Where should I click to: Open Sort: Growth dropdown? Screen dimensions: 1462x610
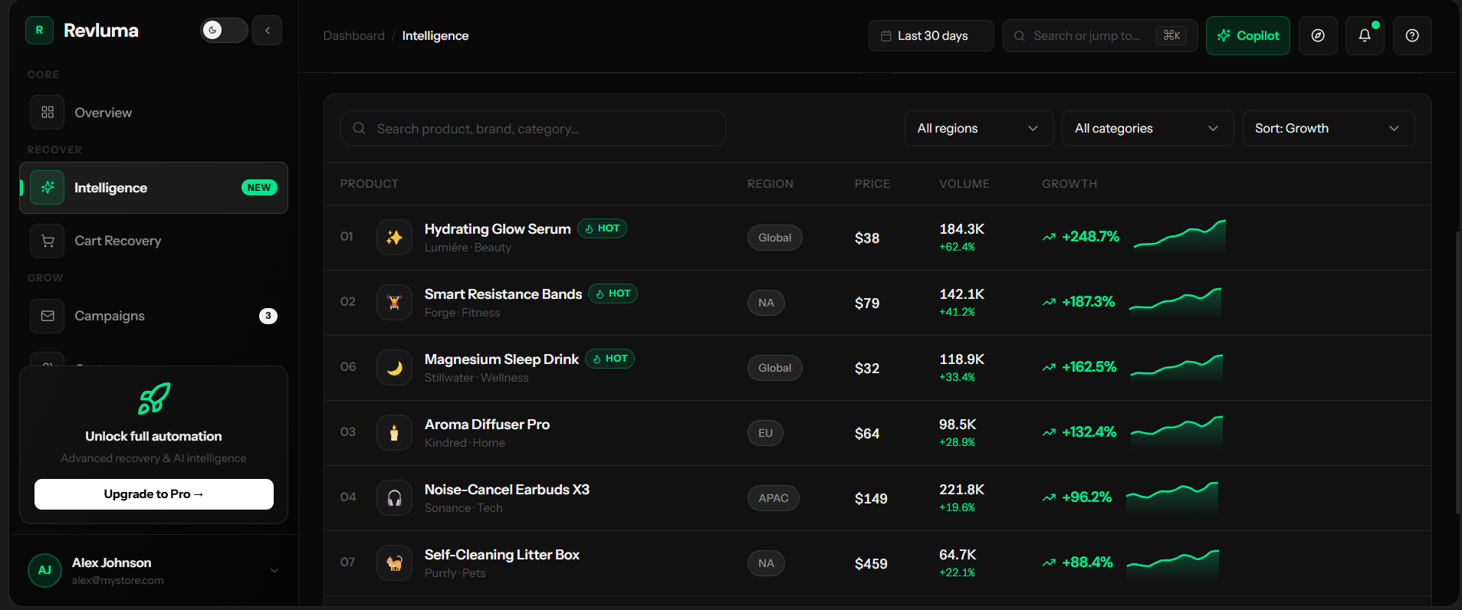tap(1329, 129)
